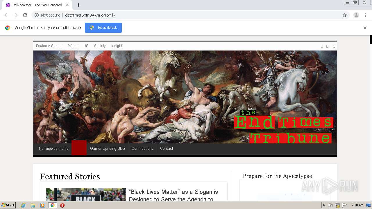This screenshot has height=209, width=372.
Task: Open a new tab with plus button
Action: pos(78,5)
